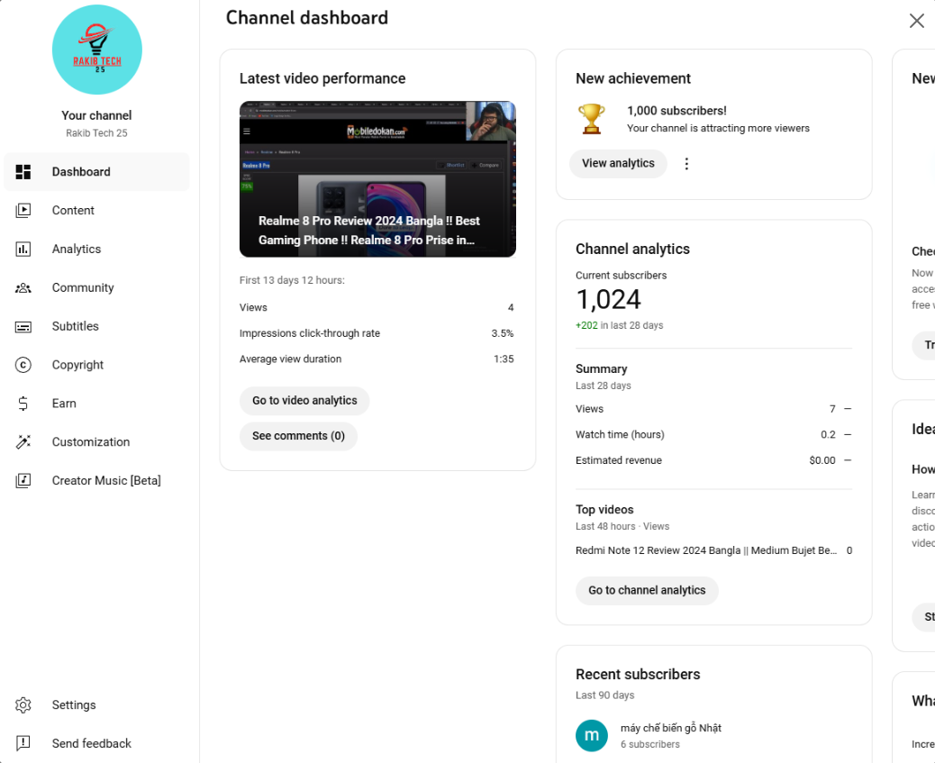The image size is (935, 763).
Task: Open the Content section icon in sidebar
Action: pyautogui.click(x=23, y=210)
